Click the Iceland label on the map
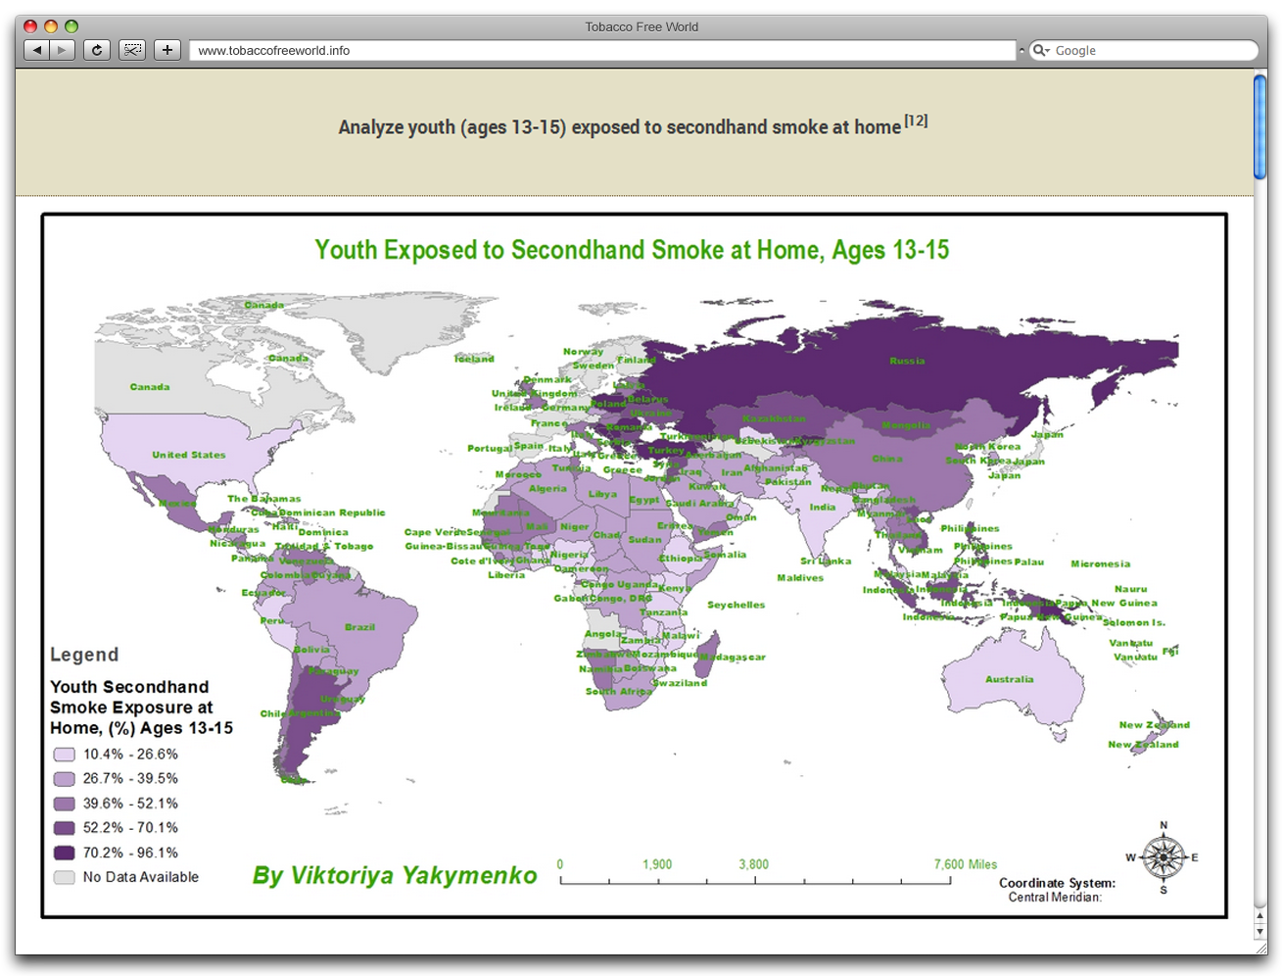This screenshot has height=976, width=1283. [x=475, y=359]
